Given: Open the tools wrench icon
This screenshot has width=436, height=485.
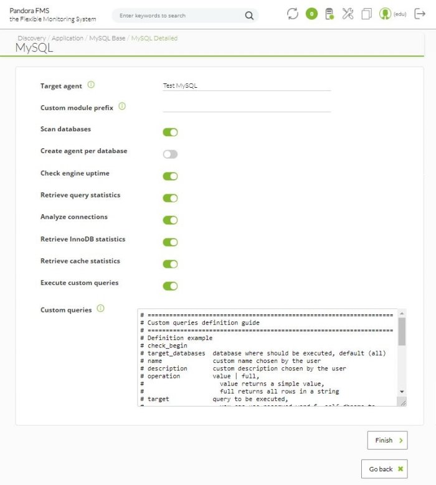Looking at the screenshot, I should coord(348,14).
